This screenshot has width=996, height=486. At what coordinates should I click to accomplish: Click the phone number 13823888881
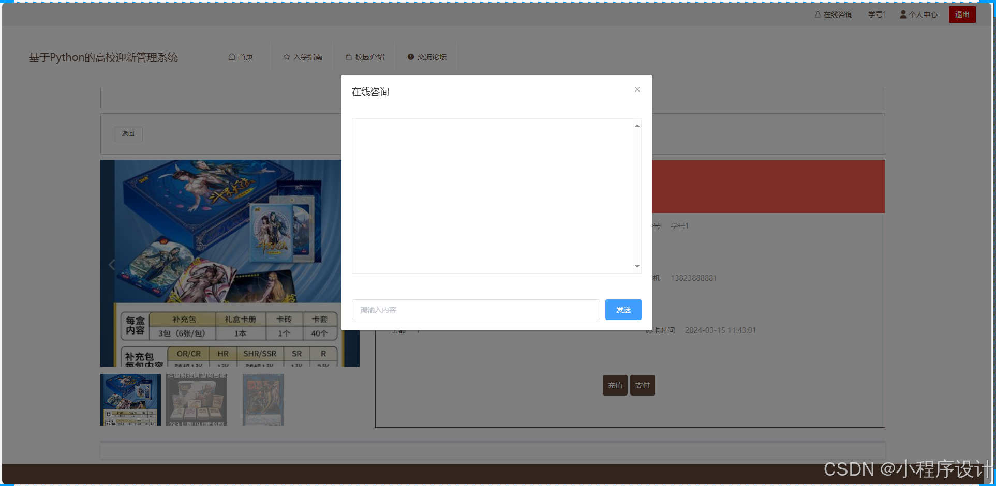point(694,278)
